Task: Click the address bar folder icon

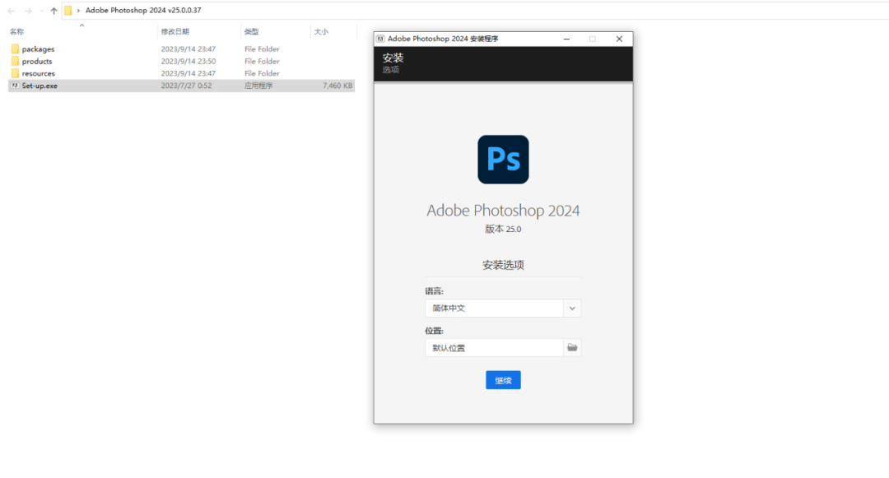Action: tap(68, 11)
